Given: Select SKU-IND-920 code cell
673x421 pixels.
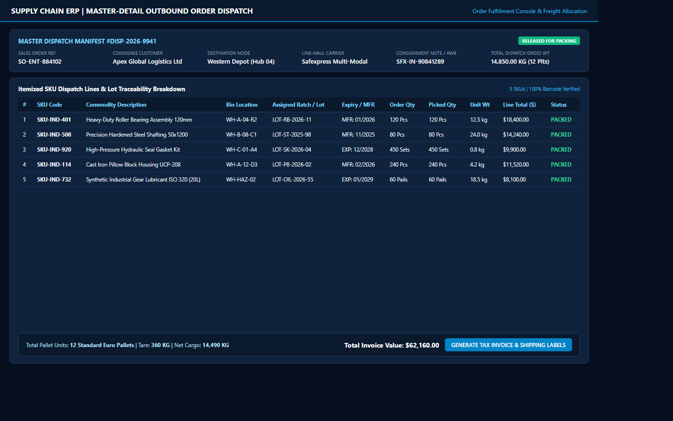Looking at the screenshot, I should click(54, 150).
